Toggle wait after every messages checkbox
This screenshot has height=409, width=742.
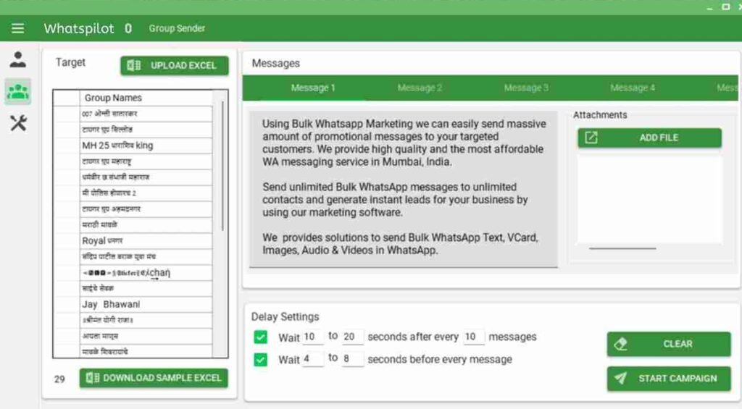(261, 337)
